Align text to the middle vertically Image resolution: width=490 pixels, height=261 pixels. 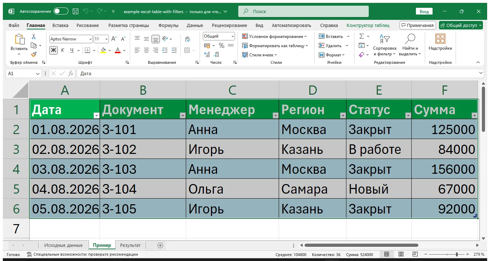coord(146,39)
